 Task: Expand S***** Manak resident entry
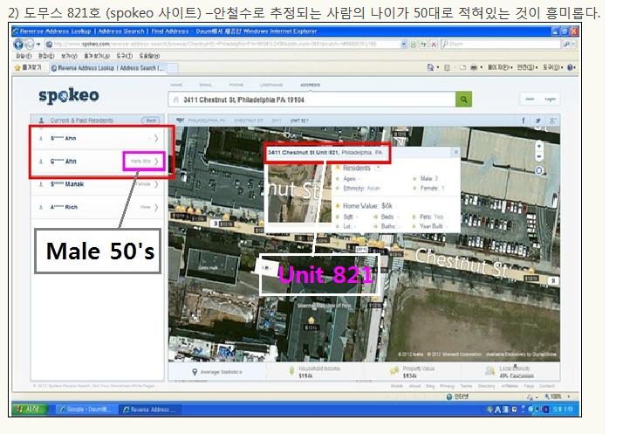(x=156, y=184)
